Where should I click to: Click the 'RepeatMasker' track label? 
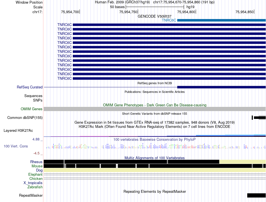pyautogui.click(x=31, y=195)
